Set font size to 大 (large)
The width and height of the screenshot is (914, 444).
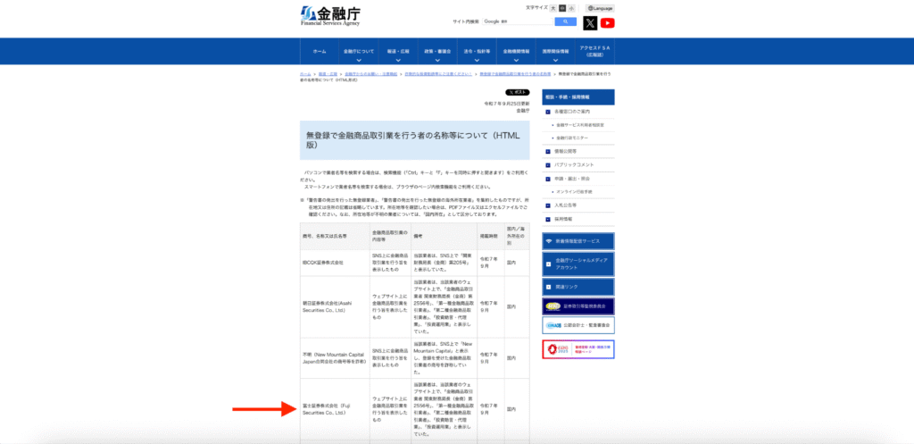click(x=553, y=8)
